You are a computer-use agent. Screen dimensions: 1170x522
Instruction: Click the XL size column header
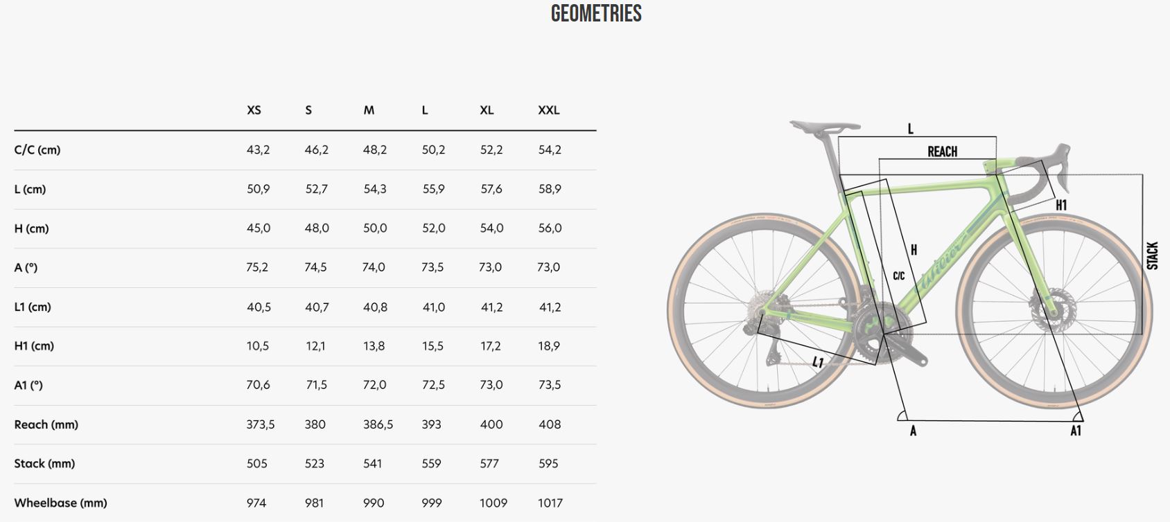pyautogui.click(x=487, y=110)
